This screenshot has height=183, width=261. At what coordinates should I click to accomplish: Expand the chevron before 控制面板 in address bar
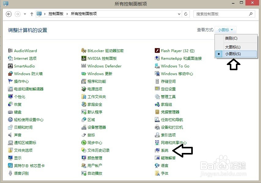45,14
